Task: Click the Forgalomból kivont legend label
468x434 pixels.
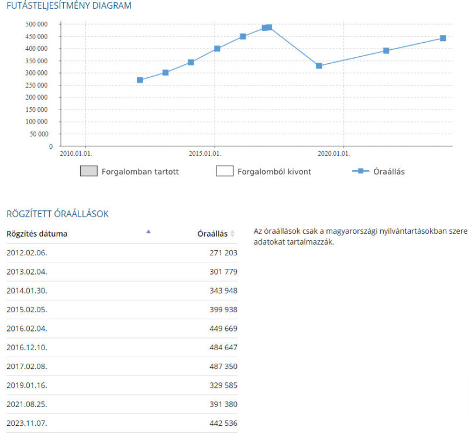Action: click(x=274, y=172)
